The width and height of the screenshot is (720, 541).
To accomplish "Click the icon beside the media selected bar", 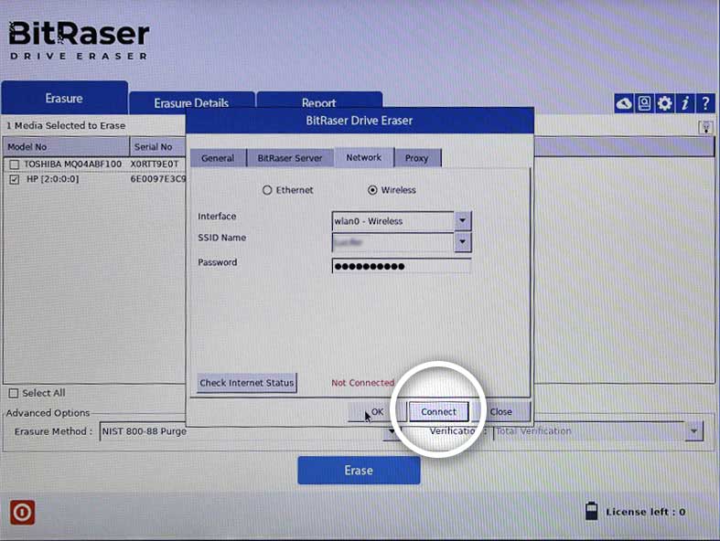I will click(705, 127).
